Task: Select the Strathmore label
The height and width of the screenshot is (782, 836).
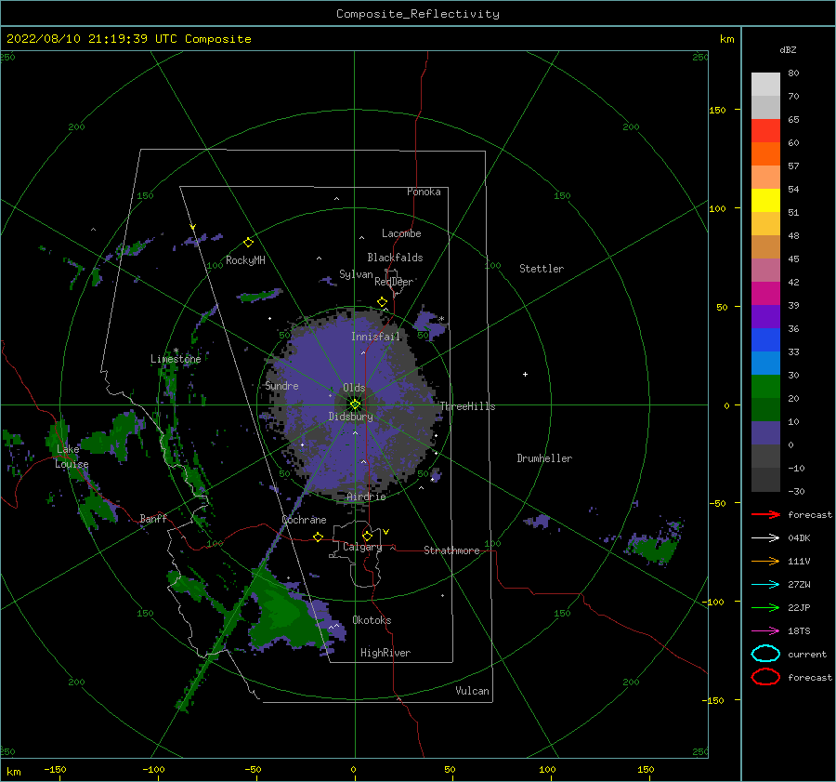Action: pos(451,550)
